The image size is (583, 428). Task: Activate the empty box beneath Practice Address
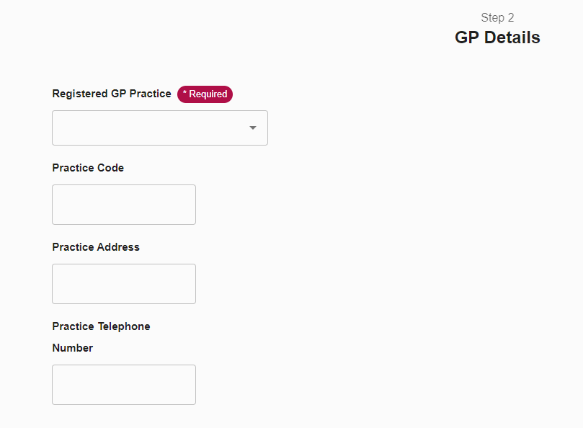point(124,284)
